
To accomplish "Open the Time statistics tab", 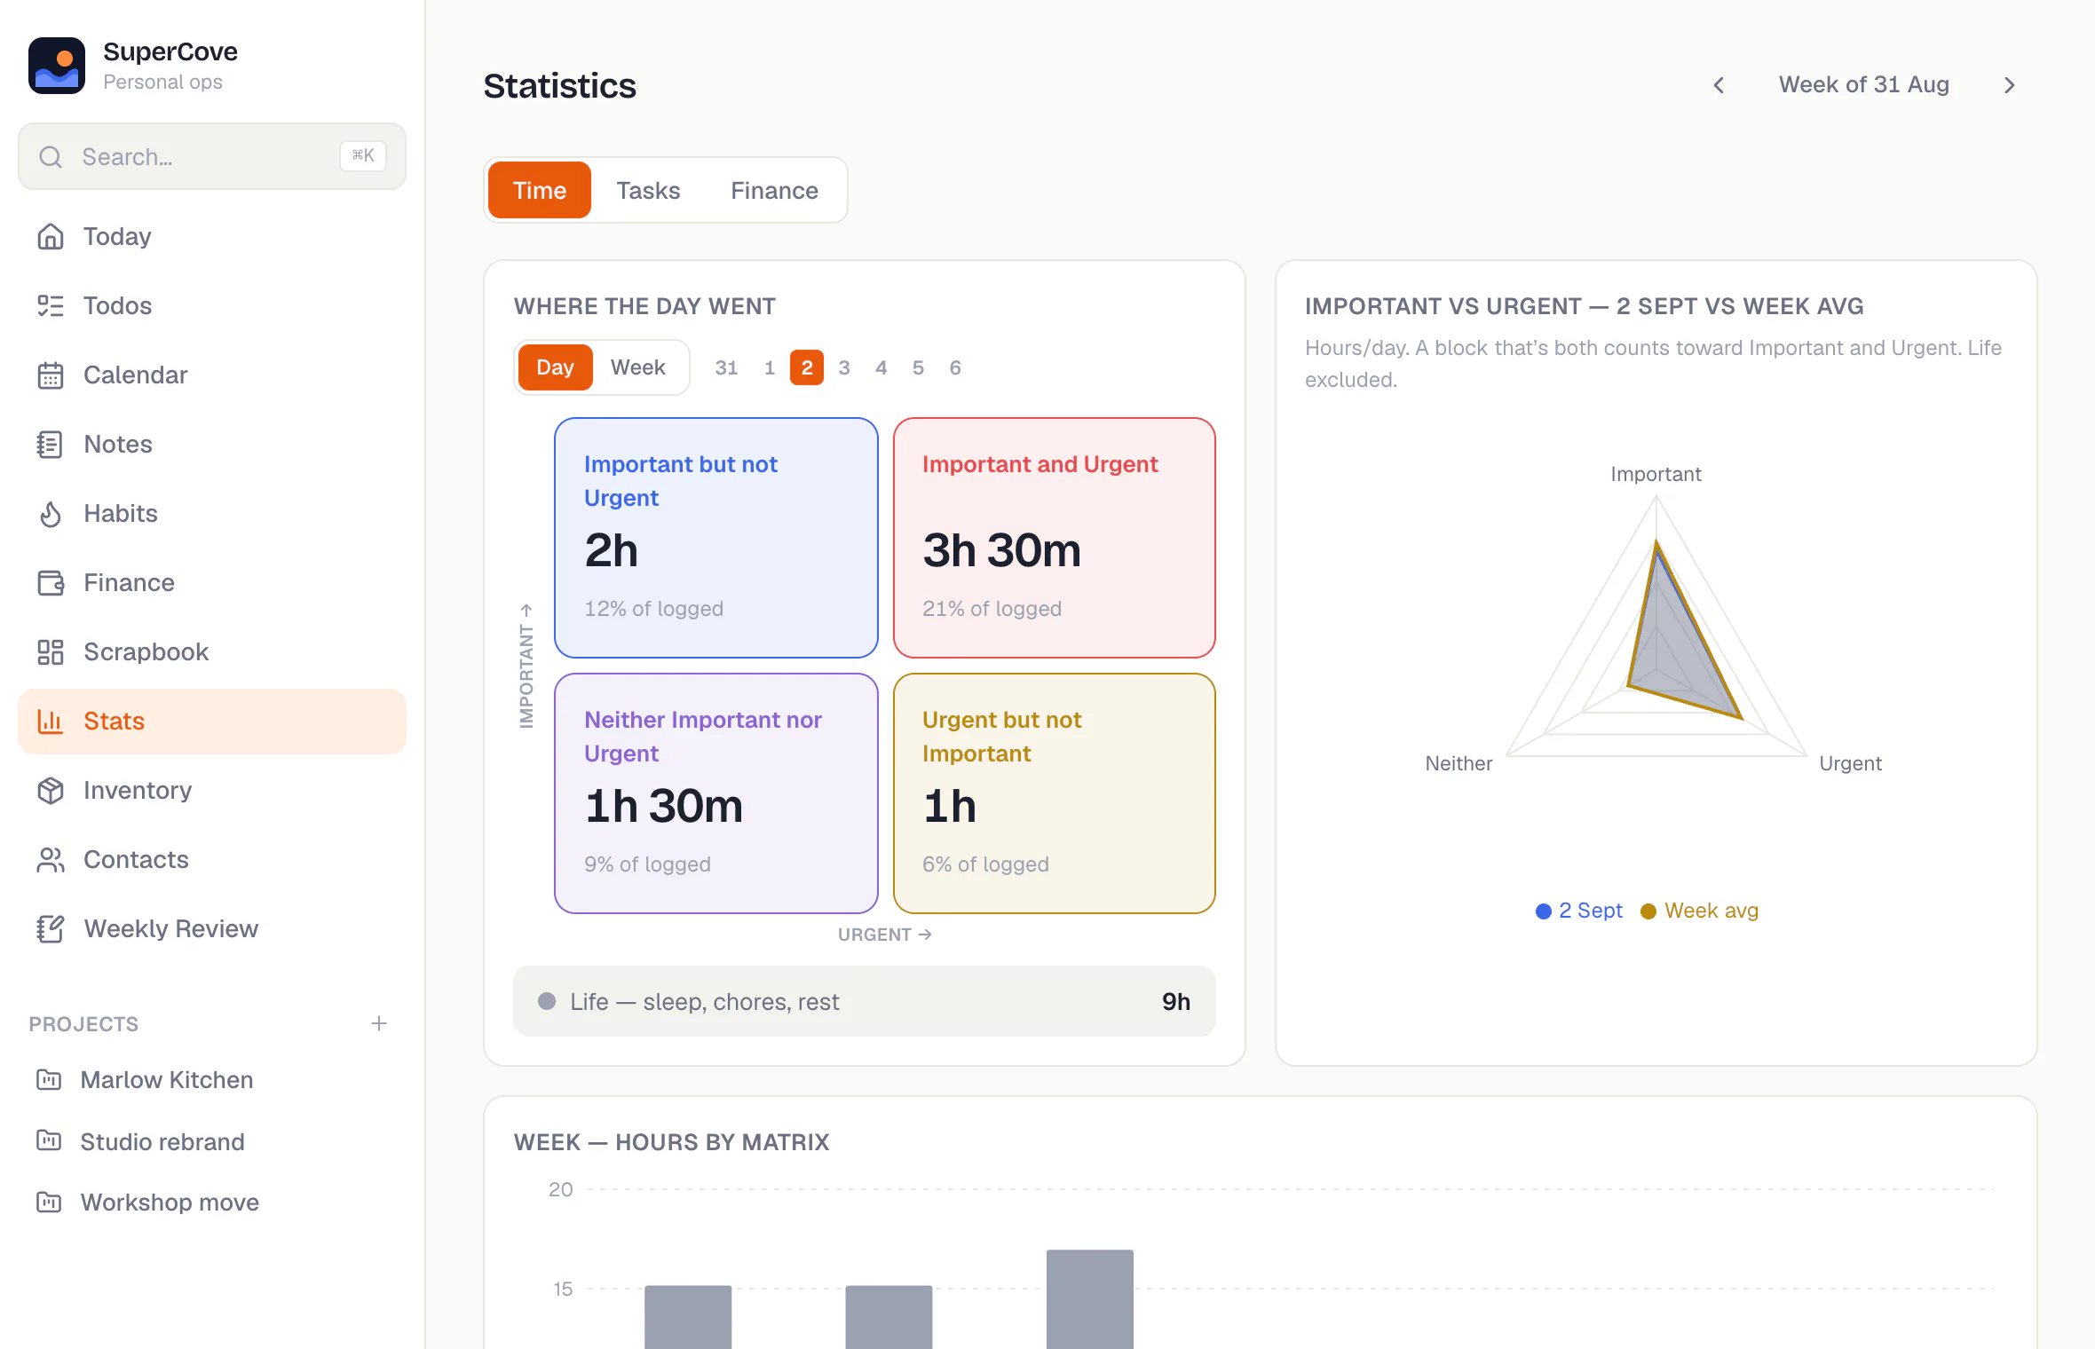I will (540, 190).
